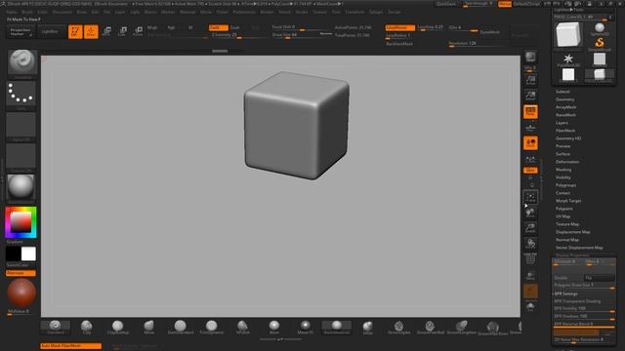Click the BPR render icon
The height and width of the screenshot is (351, 625).
[530, 58]
